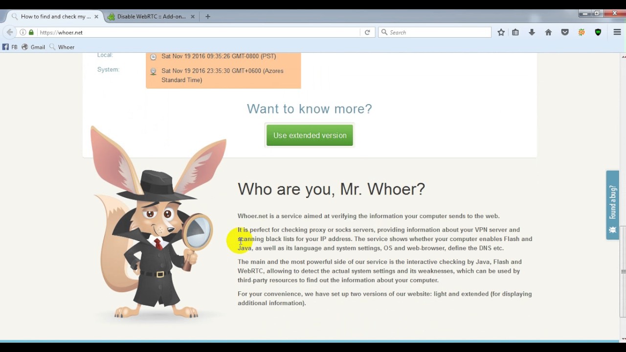The image size is (626, 352).
Task: Click the System label
Action: [x=108, y=69]
